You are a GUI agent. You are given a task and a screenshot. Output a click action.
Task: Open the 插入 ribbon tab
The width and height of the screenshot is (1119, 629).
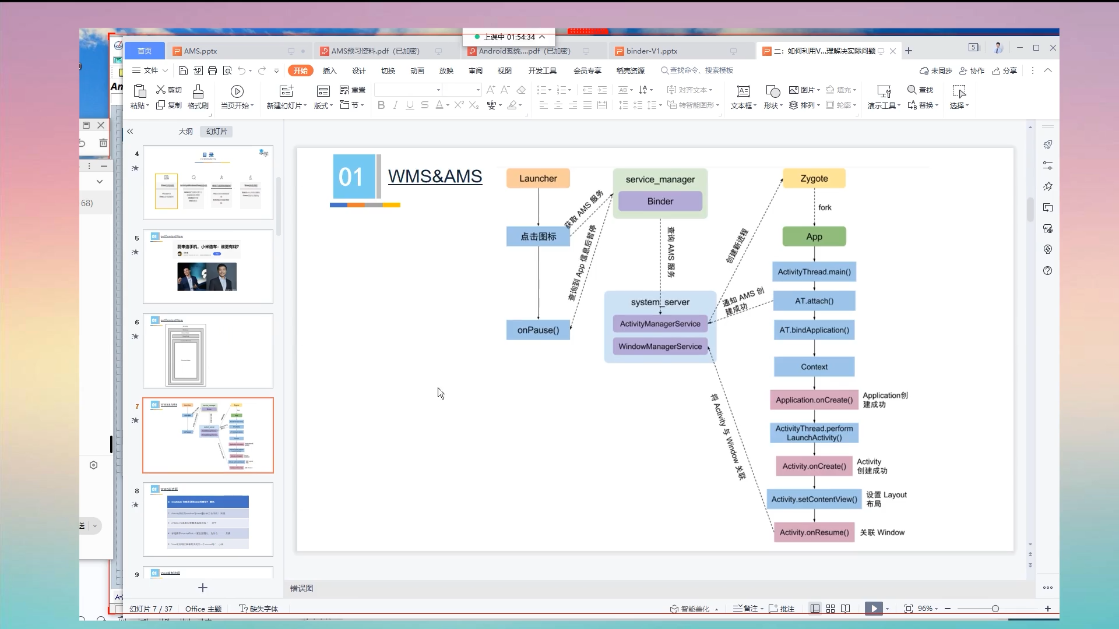pos(329,70)
